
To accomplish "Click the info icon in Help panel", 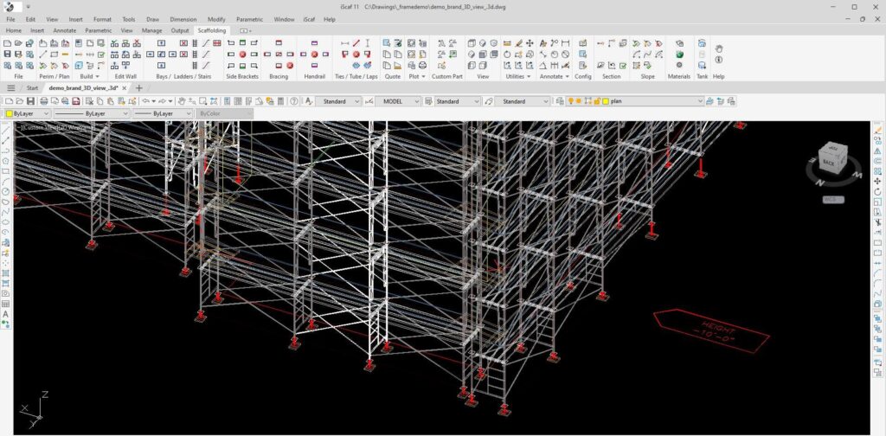I will [719, 60].
